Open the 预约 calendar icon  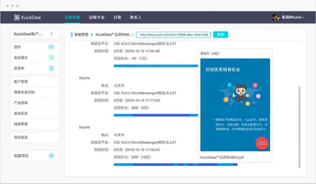[51, 47]
